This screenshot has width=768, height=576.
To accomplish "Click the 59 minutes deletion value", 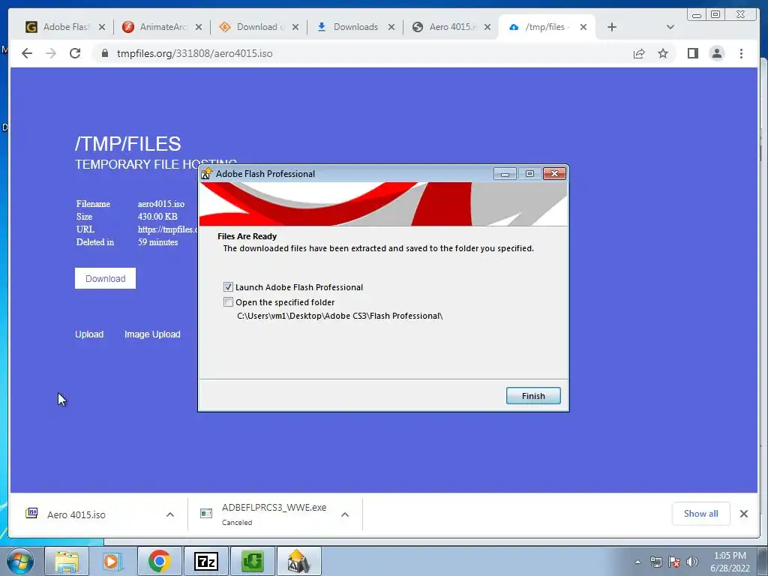I will click(x=157, y=242).
